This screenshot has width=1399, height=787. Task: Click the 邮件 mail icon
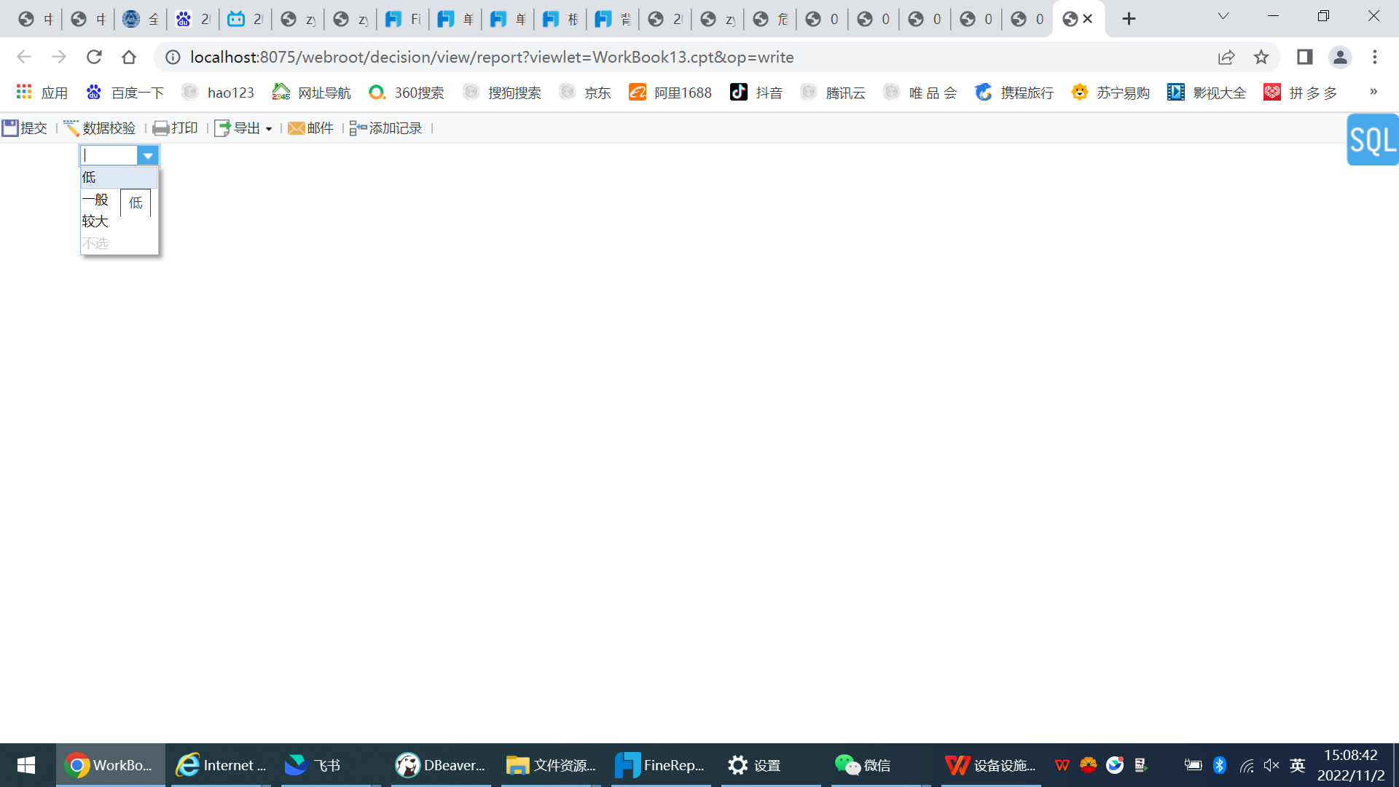(310, 128)
